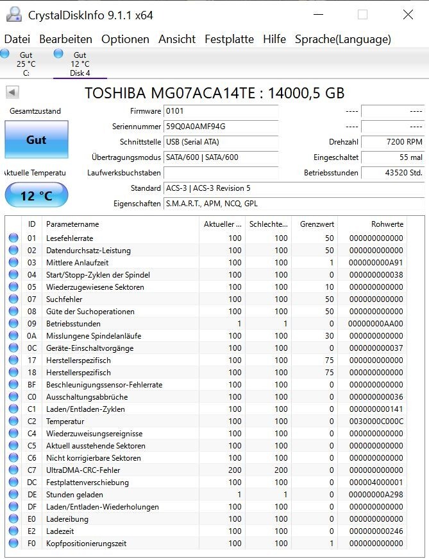Open the Festplatte menu
Screen dimensions: 429x559
229,39
